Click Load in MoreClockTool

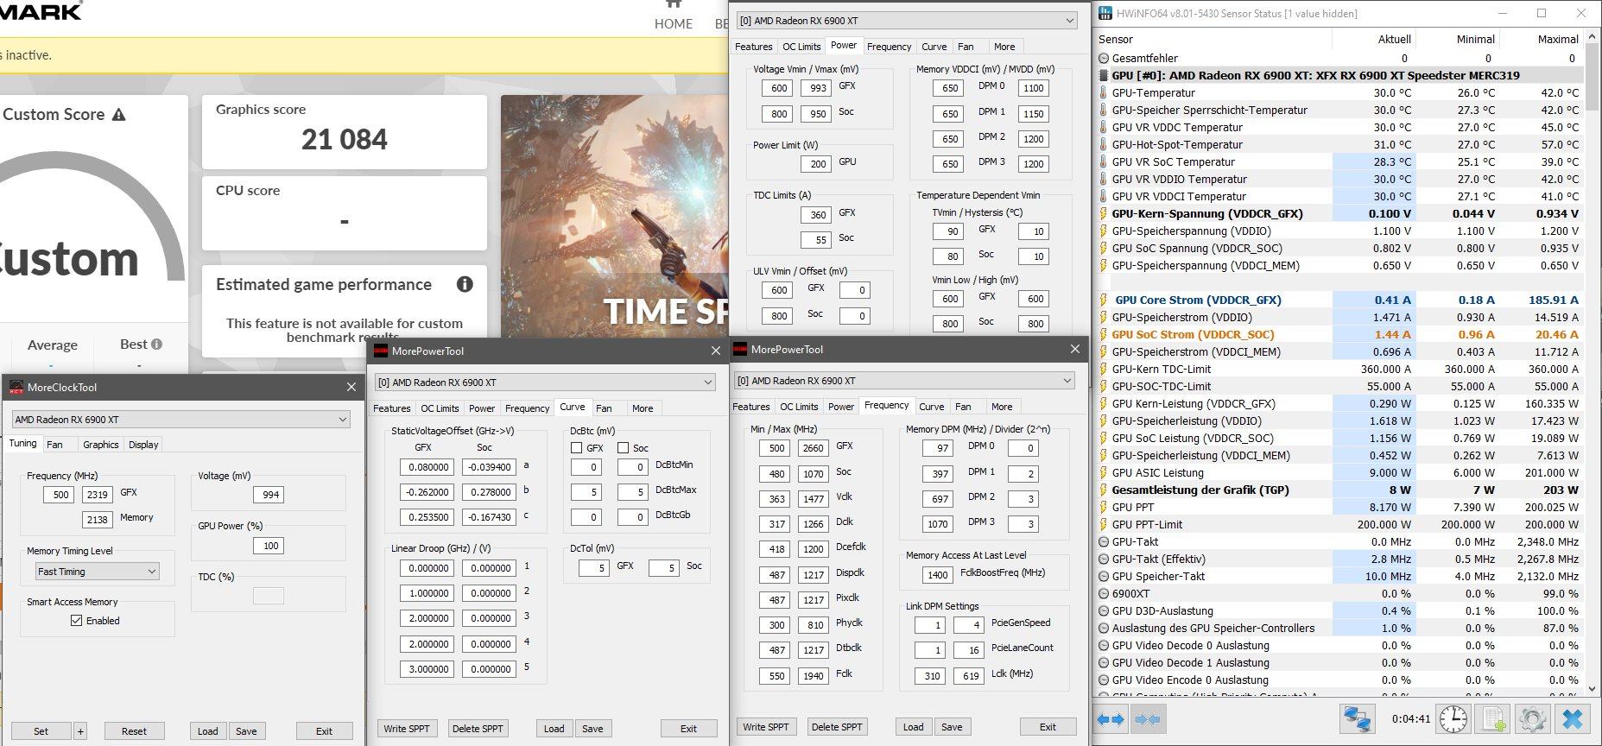click(208, 731)
